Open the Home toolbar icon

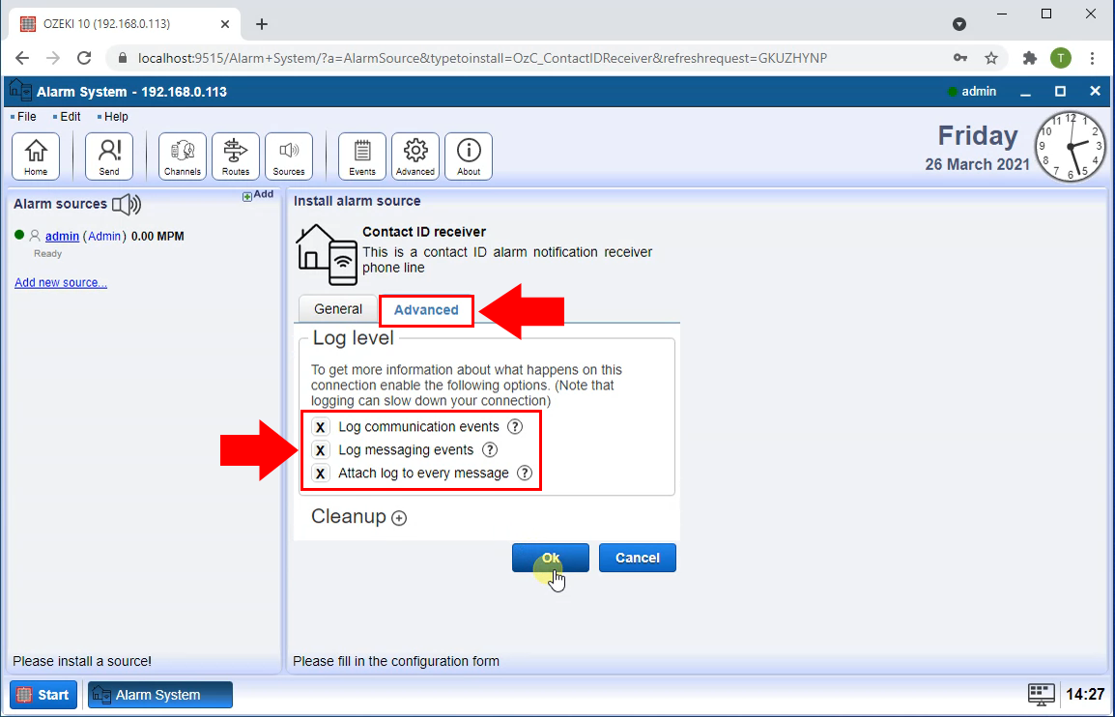point(36,157)
